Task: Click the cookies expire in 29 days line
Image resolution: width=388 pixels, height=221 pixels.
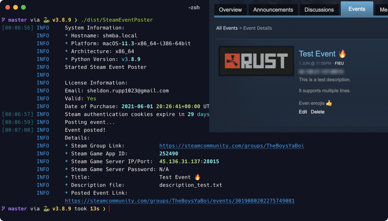Action: (137, 114)
